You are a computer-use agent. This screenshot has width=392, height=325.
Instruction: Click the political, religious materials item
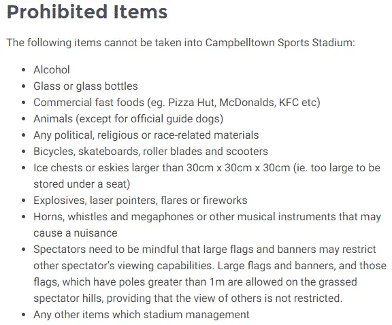tap(146, 135)
